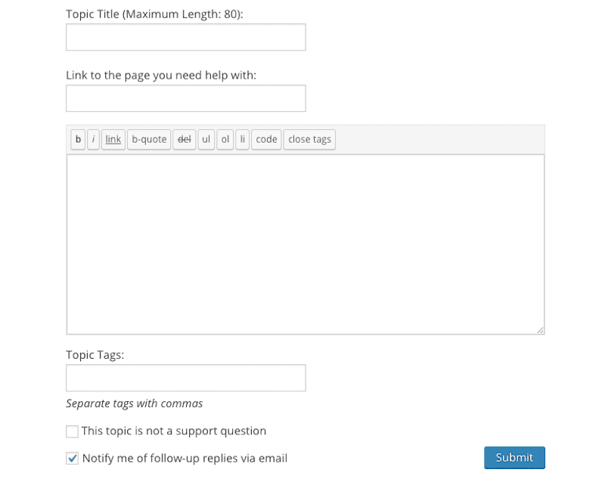
Task: Click the page link input field
Action: pyautogui.click(x=185, y=98)
